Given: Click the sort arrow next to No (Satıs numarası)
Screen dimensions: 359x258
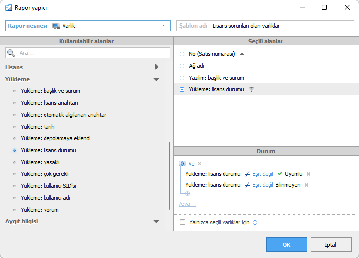Looking at the screenshot, I should 242,54.
